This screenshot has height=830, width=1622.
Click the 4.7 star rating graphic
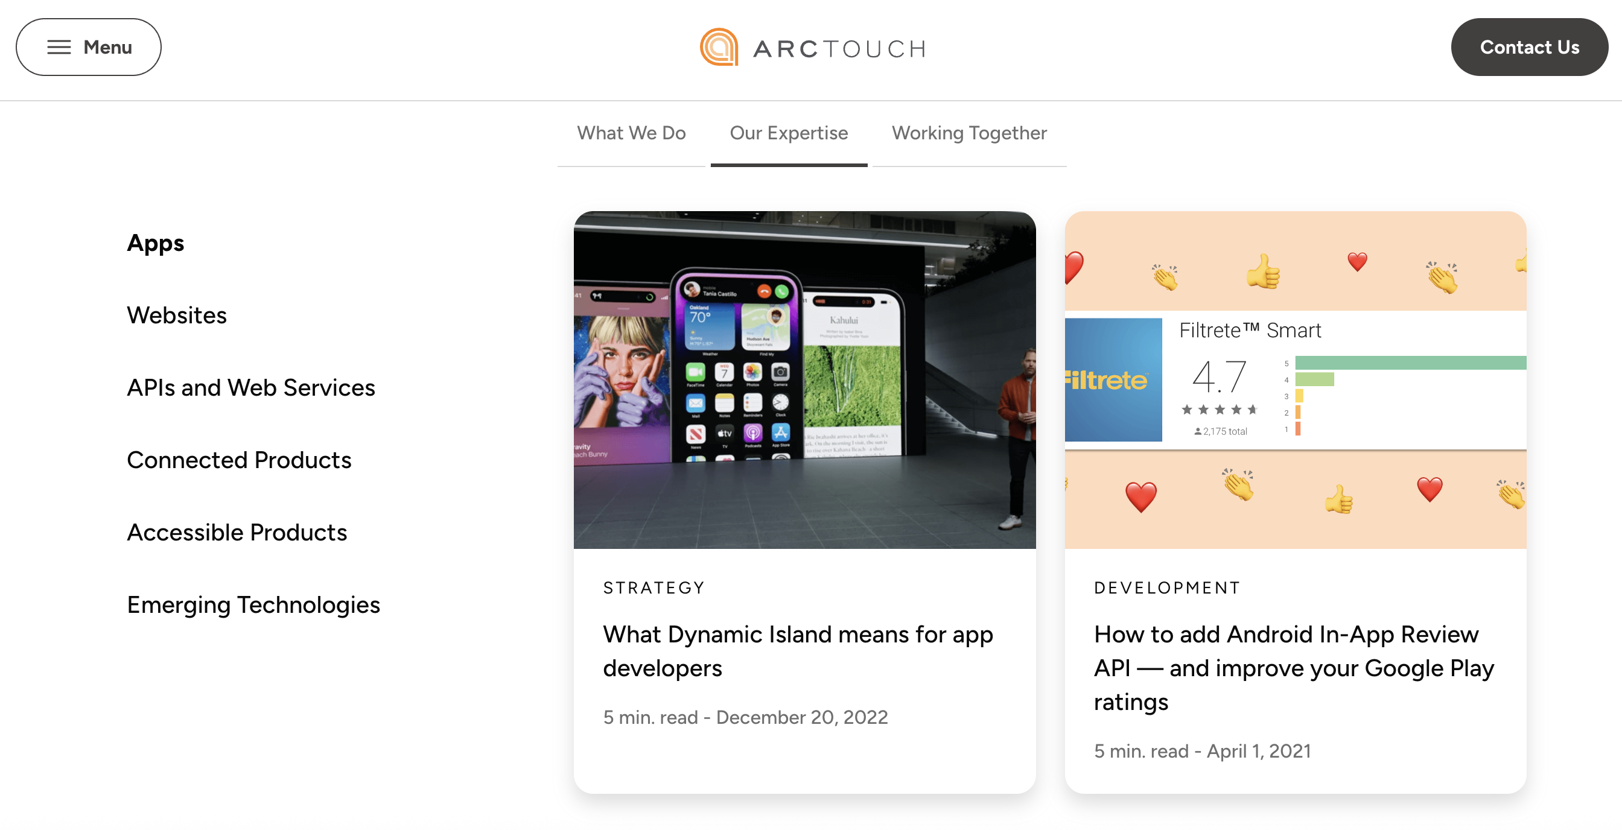tap(1220, 378)
